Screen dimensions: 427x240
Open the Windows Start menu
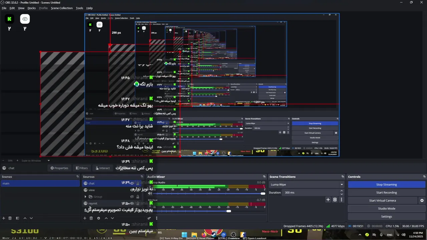[184, 235]
